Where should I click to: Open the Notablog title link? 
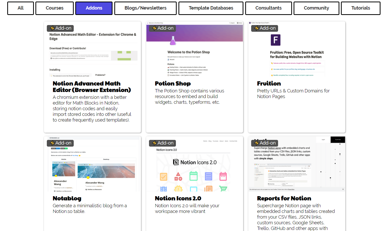pyautogui.click(x=67, y=198)
